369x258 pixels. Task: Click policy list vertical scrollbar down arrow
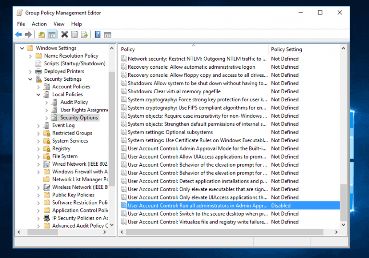344,225
